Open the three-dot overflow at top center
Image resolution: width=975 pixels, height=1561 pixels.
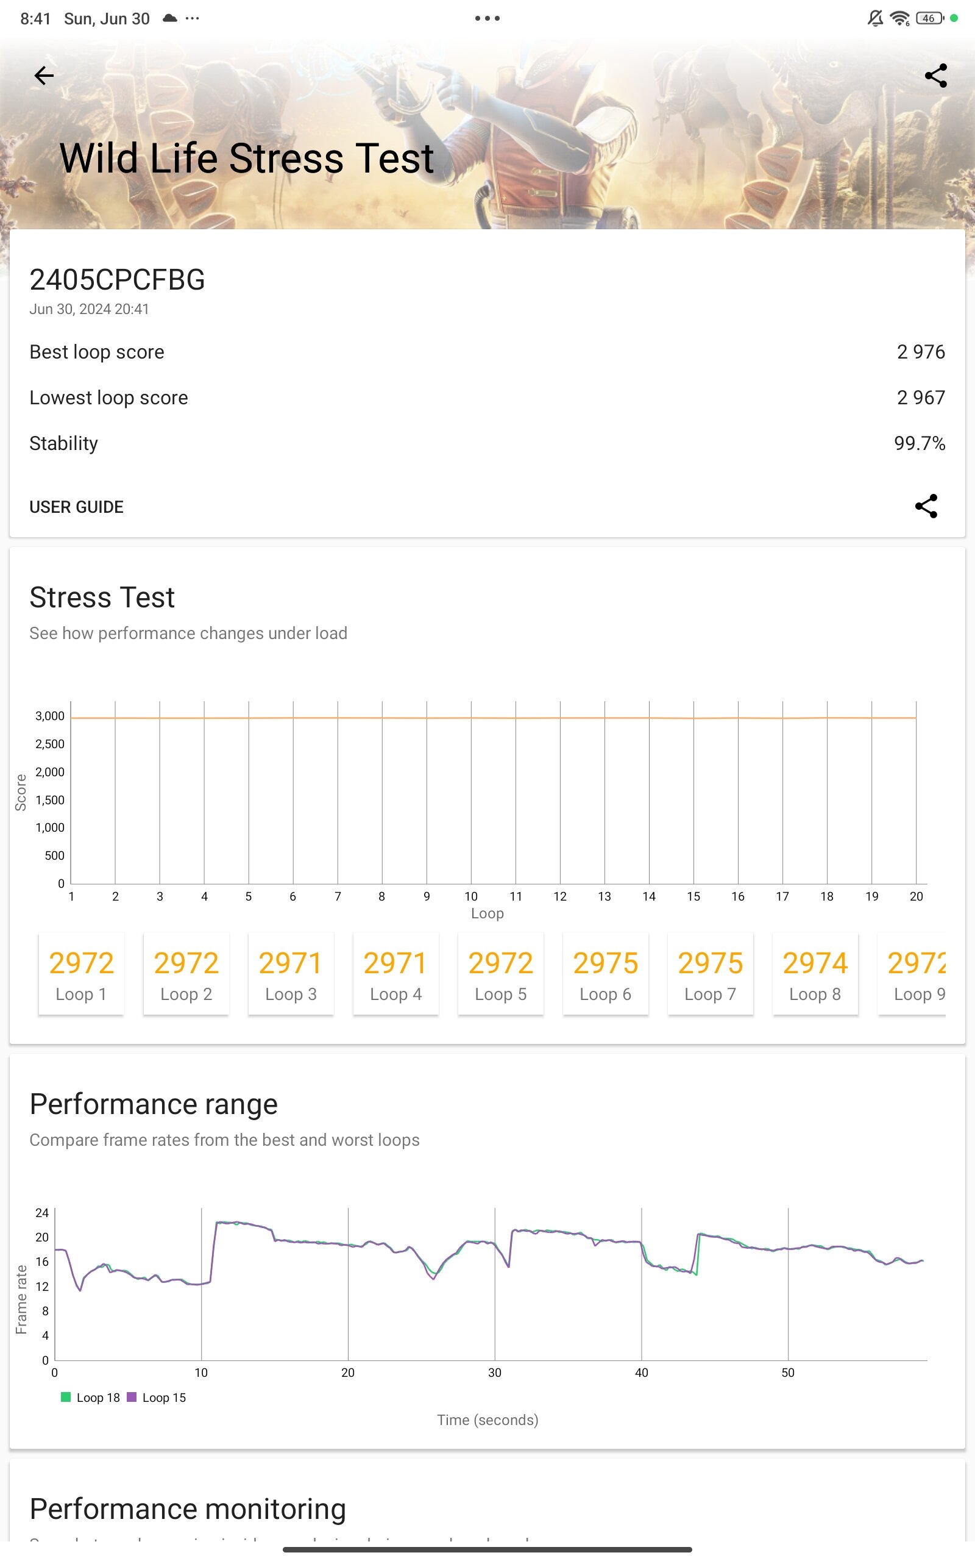(x=487, y=18)
